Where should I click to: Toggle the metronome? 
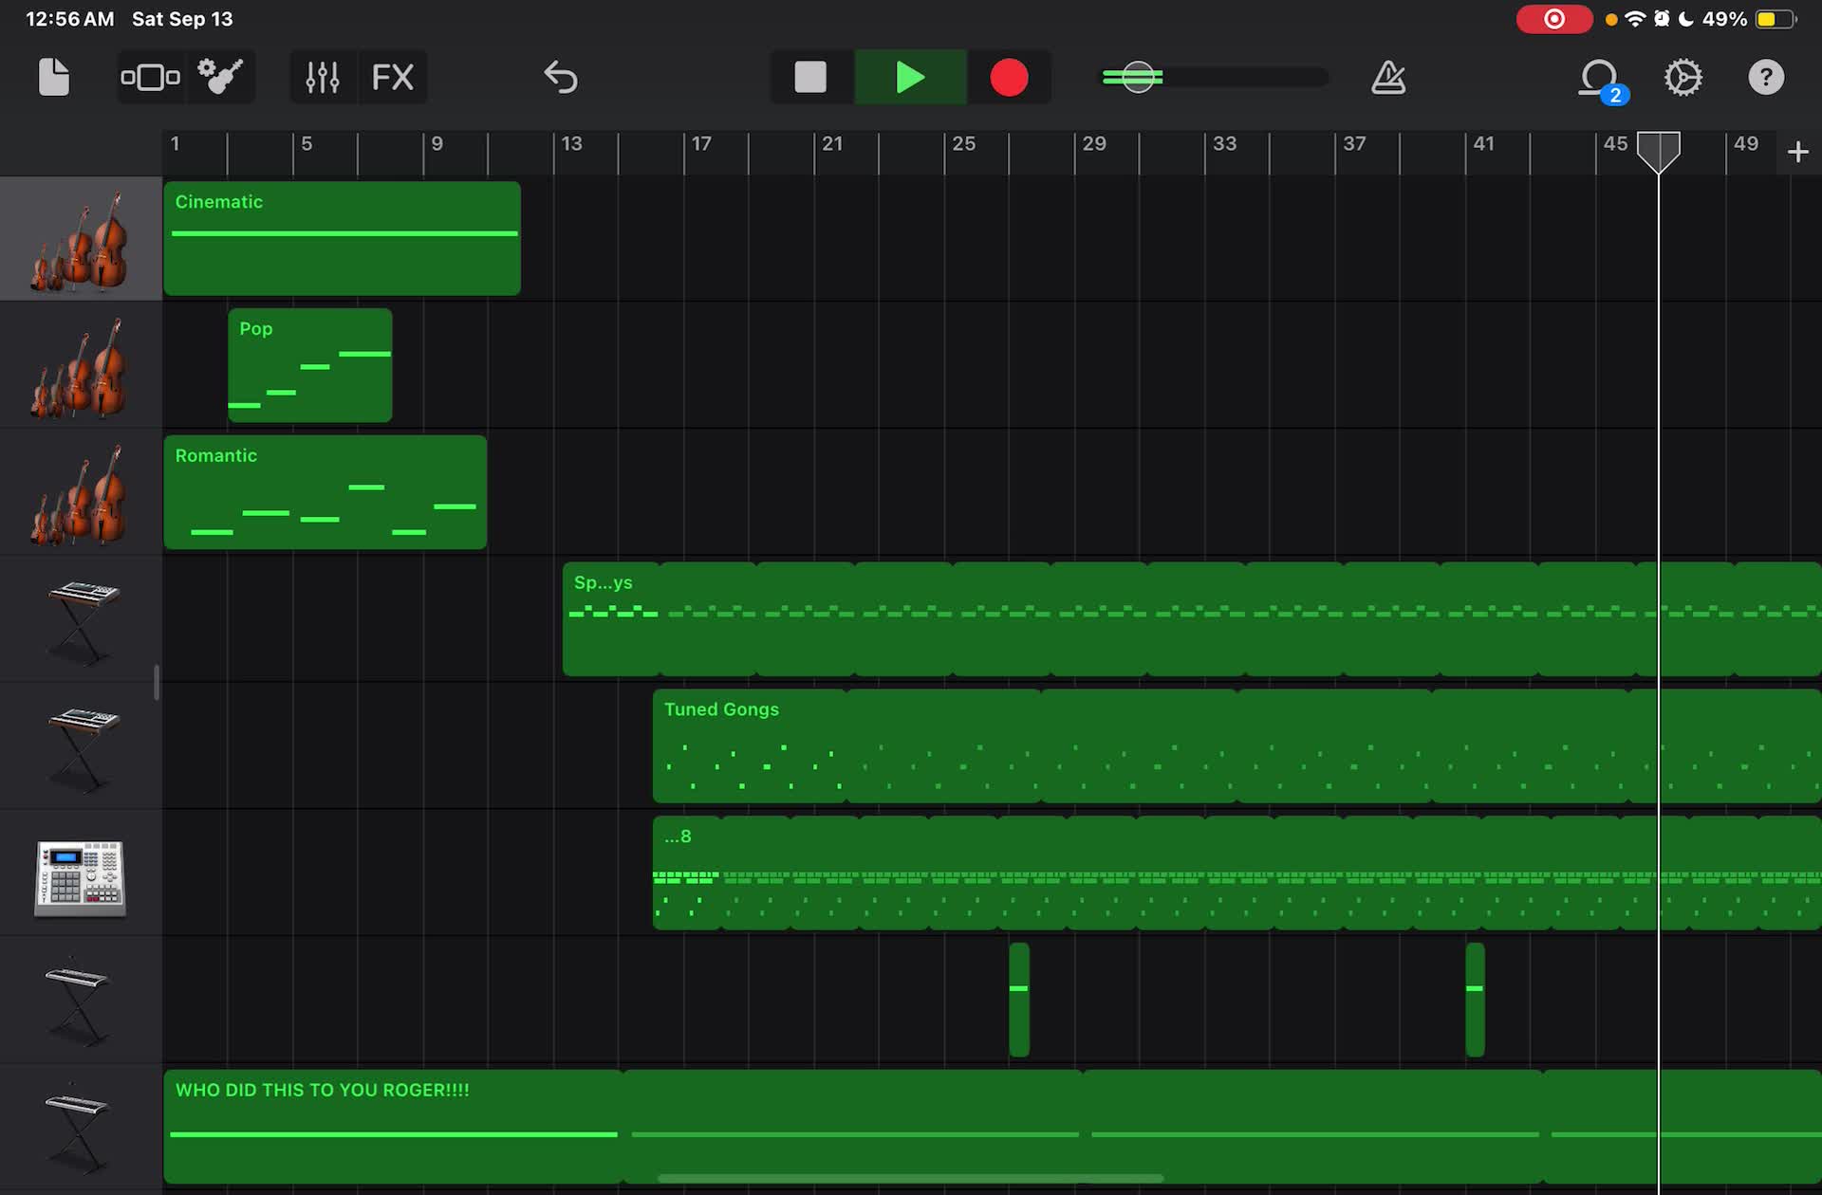tap(1388, 77)
